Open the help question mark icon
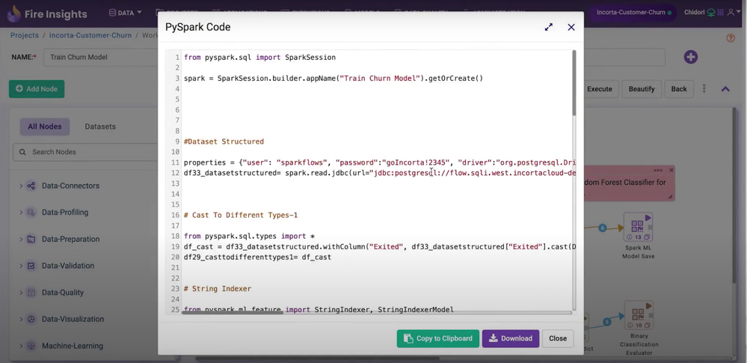747x363 pixels. pos(731,38)
